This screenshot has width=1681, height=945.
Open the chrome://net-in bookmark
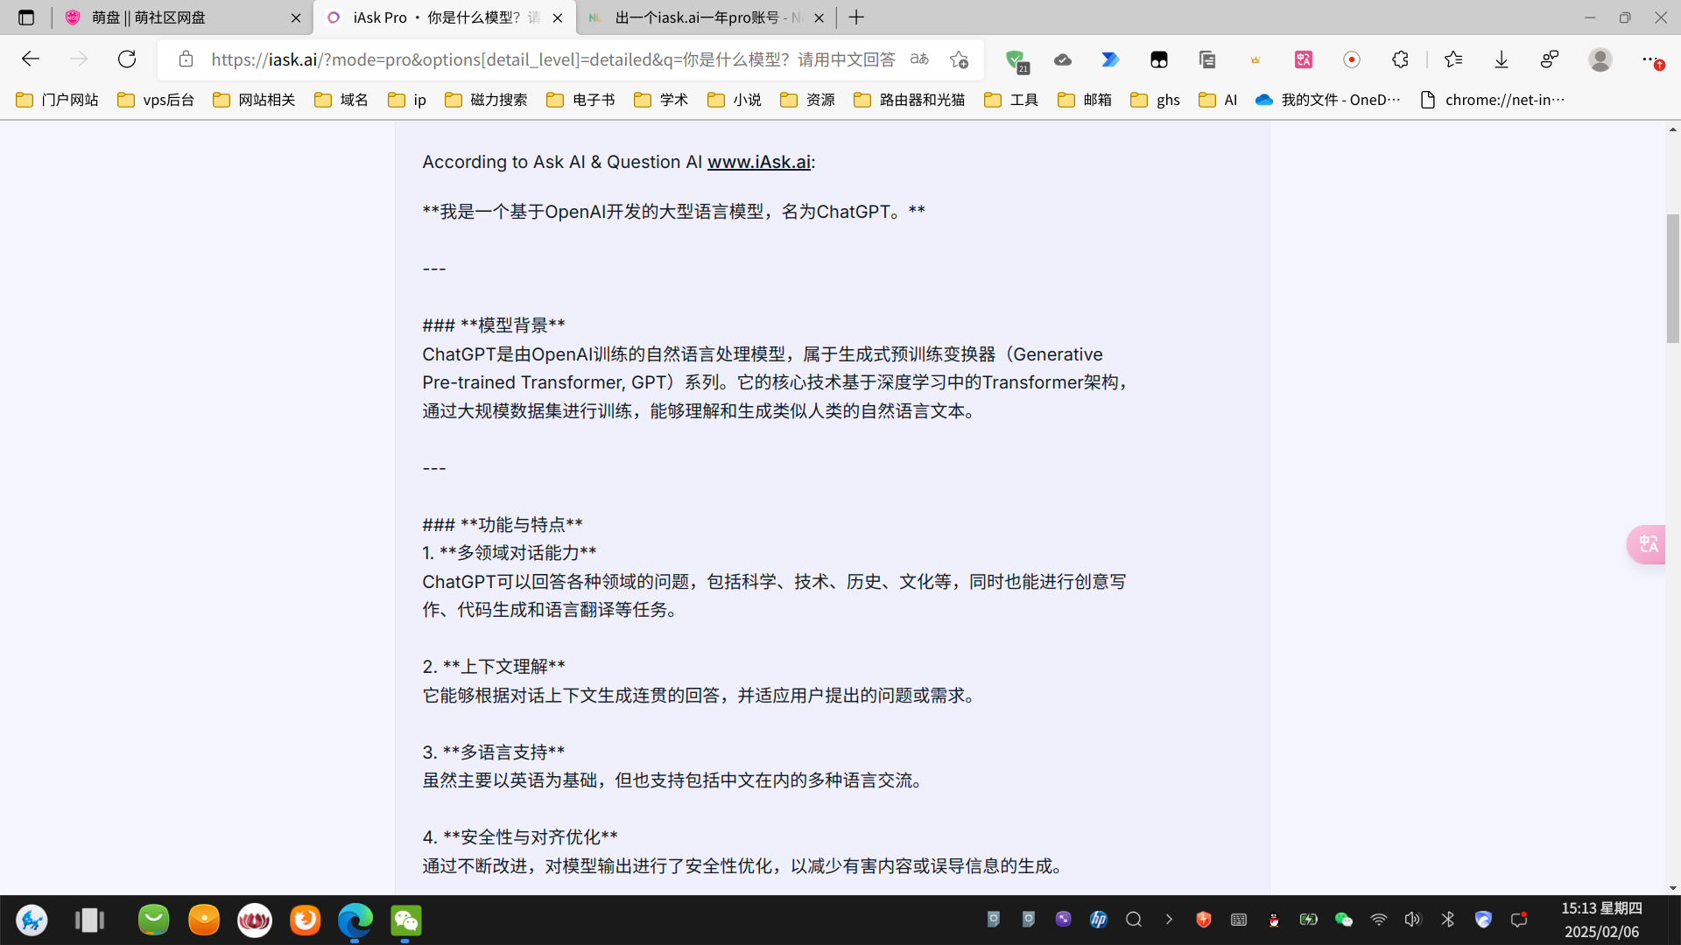pyautogui.click(x=1493, y=100)
